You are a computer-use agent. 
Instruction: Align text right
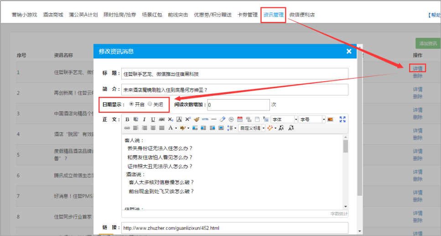click(144, 128)
